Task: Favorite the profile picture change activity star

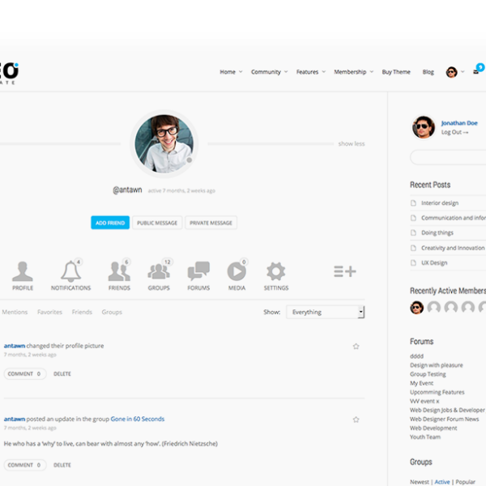Action: pyautogui.click(x=356, y=346)
